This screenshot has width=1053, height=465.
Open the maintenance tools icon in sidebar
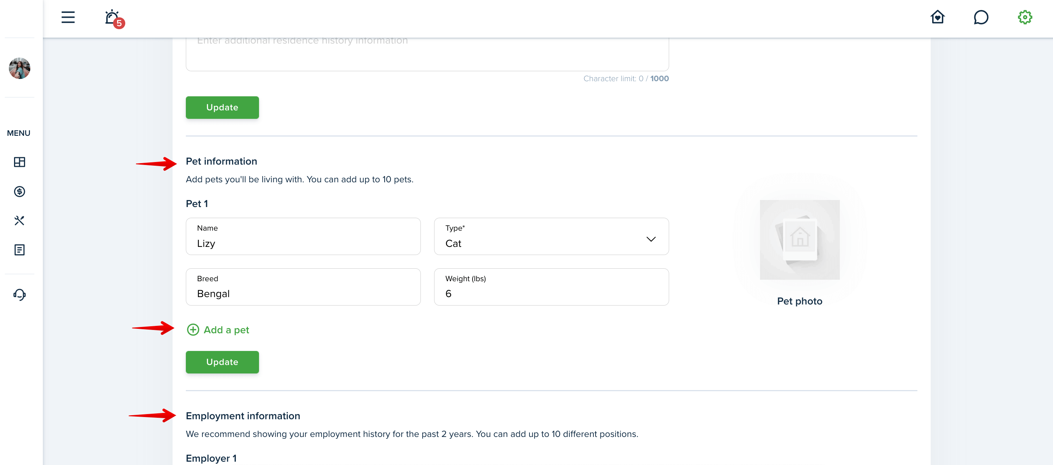pos(19,221)
